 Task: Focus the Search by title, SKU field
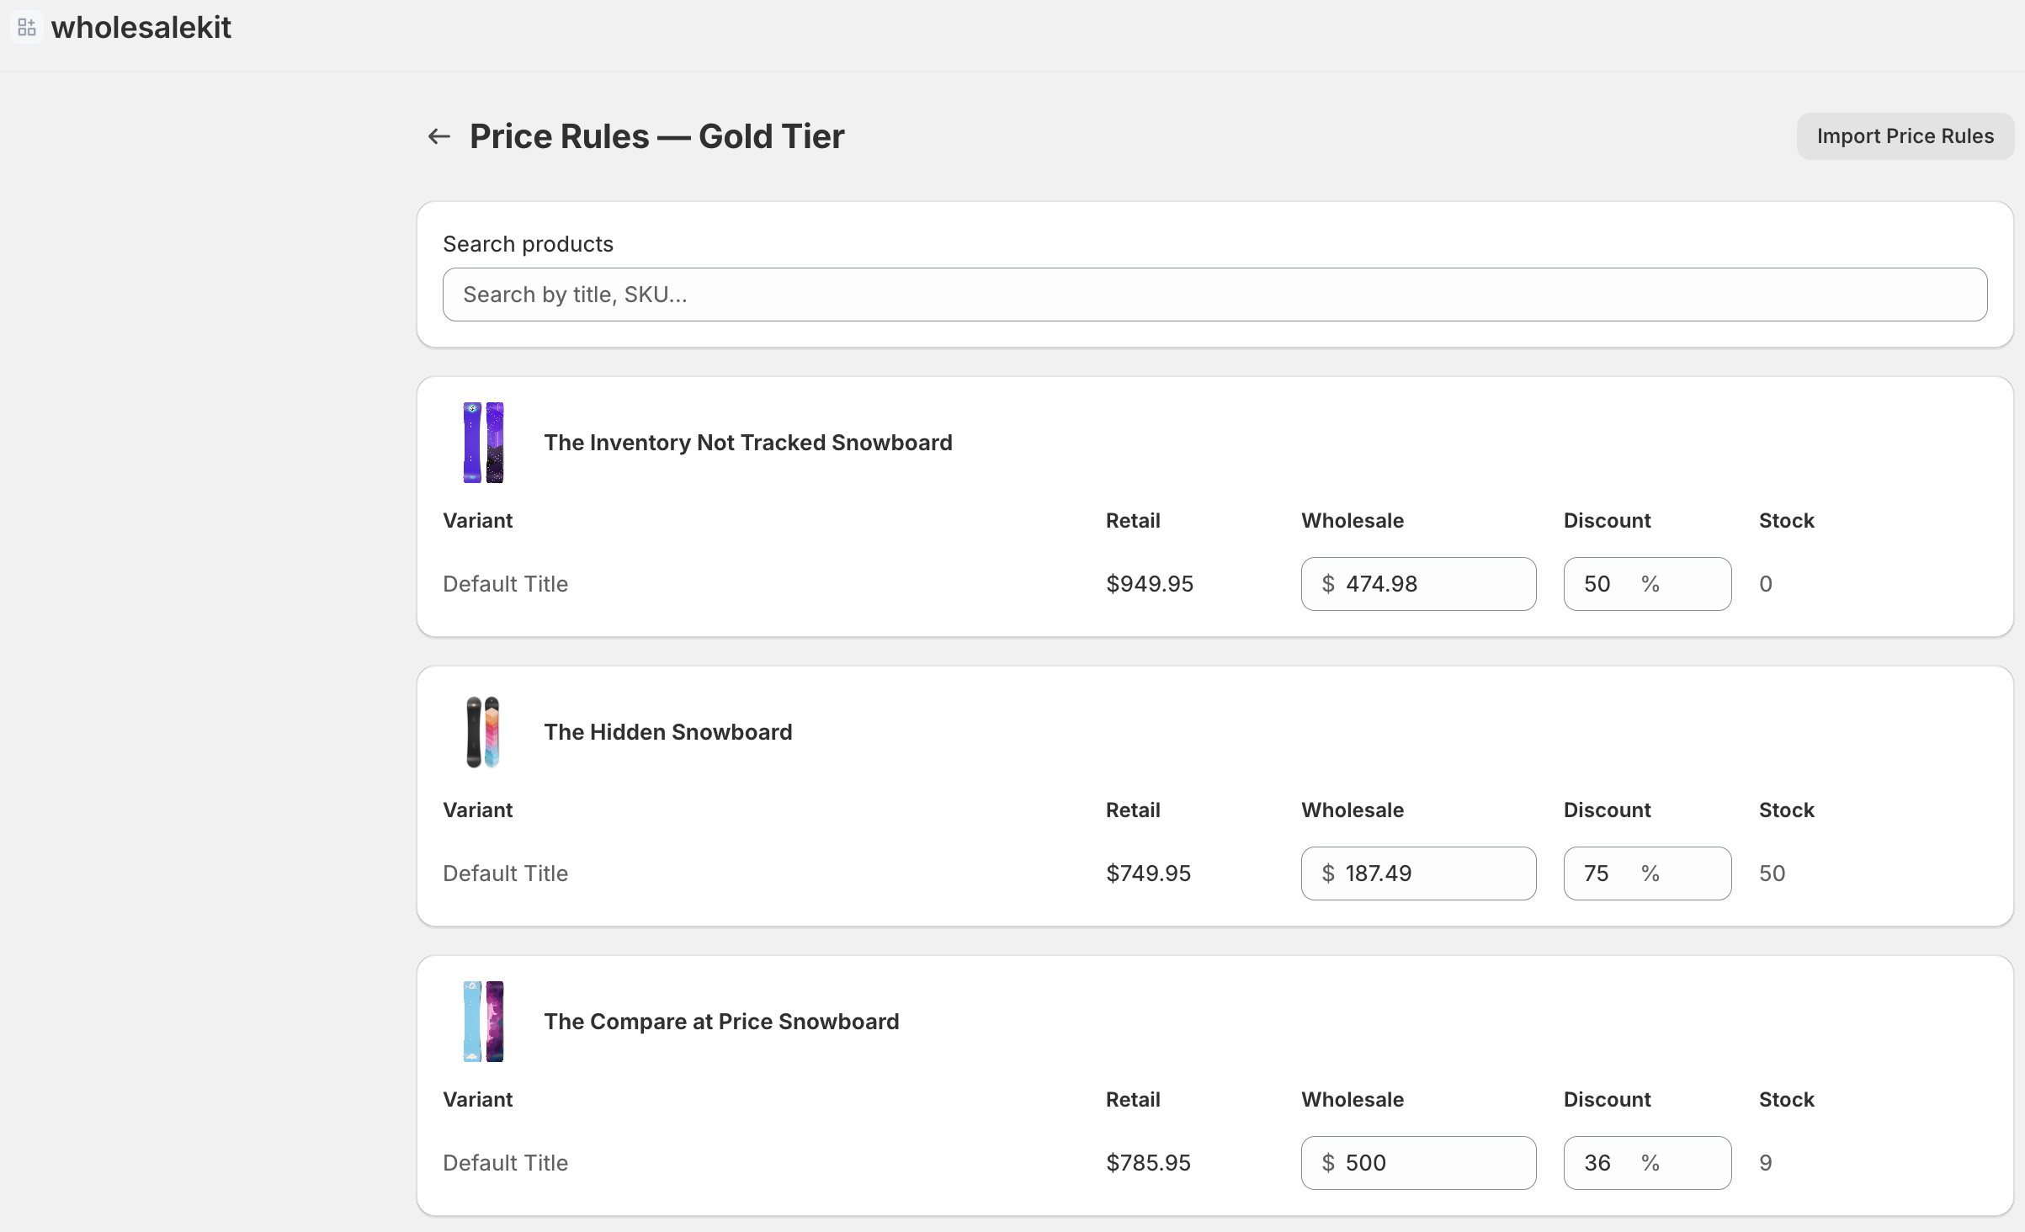point(1214,295)
